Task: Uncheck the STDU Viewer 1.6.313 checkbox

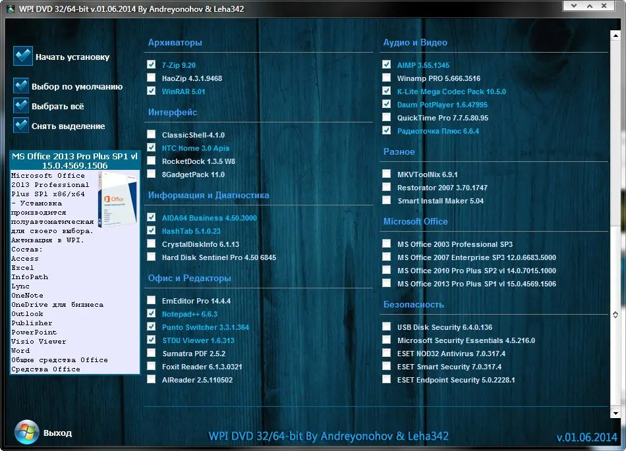Action: tap(152, 339)
